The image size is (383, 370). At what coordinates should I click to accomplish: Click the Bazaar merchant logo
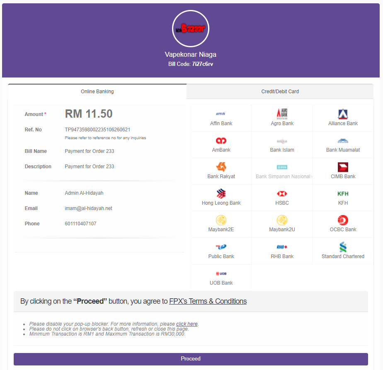click(191, 29)
